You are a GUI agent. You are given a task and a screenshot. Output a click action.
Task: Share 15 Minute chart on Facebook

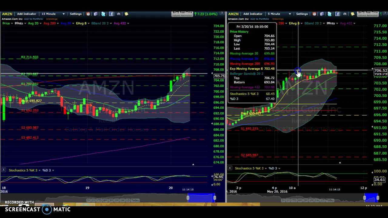(111, 14)
